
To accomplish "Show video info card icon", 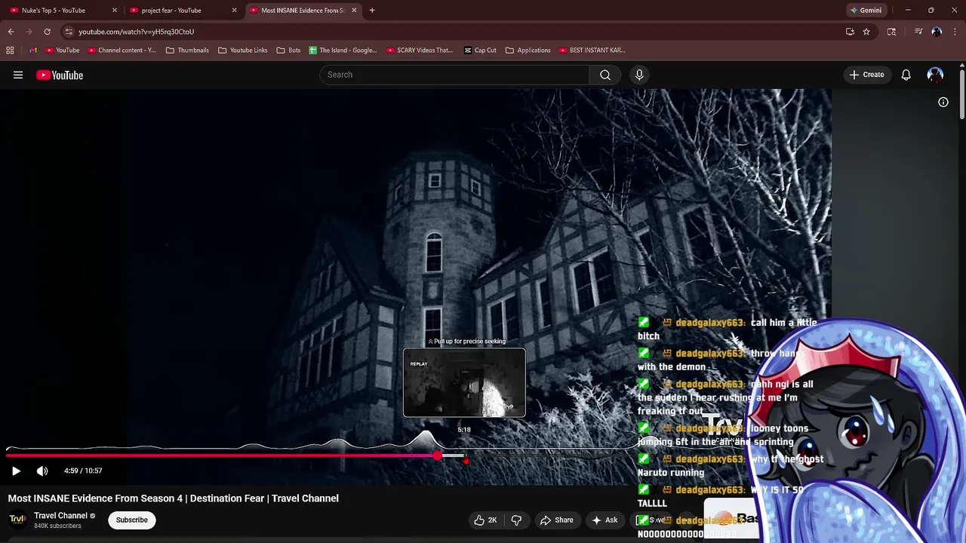I will pyautogui.click(x=943, y=102).
